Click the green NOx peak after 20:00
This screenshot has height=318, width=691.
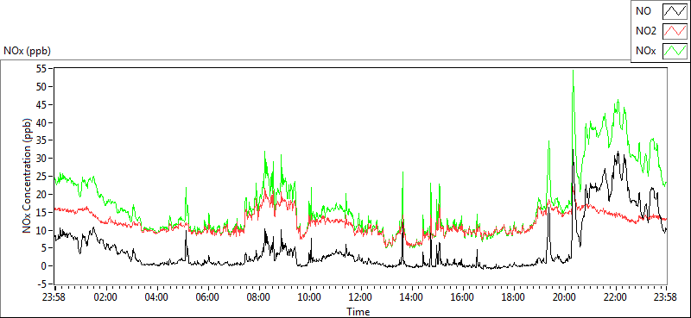[573, 72]
